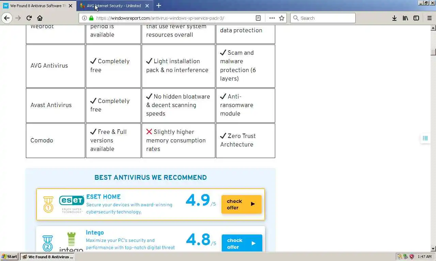Image resolution: width=436 pixels, height=261 pixels.
Task: Go back to the previous page
Action: pos(7,18)
